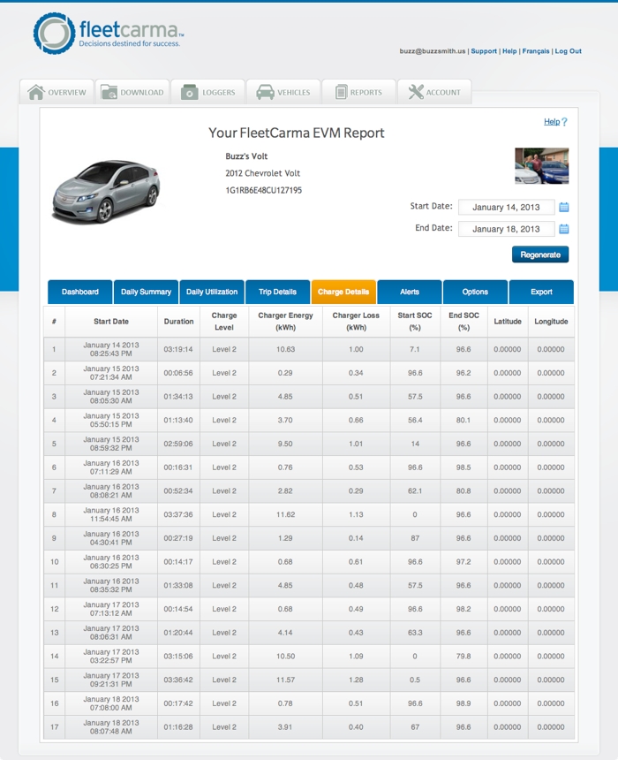This screenshot has height=760, width=618.
Task: Switch to the Trip Details tab
Action: [277, 292]
